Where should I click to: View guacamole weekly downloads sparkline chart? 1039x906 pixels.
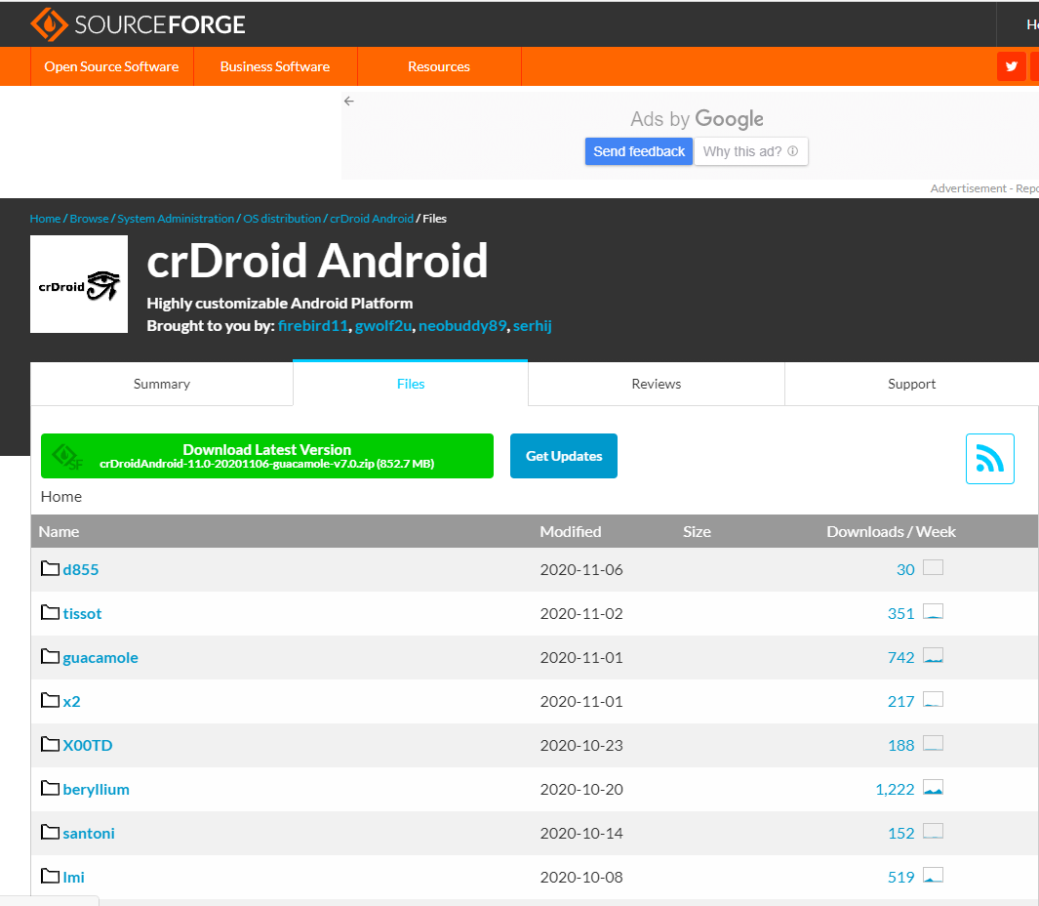click(x=933, y=655)
